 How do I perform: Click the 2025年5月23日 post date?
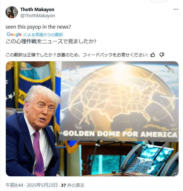42,185
